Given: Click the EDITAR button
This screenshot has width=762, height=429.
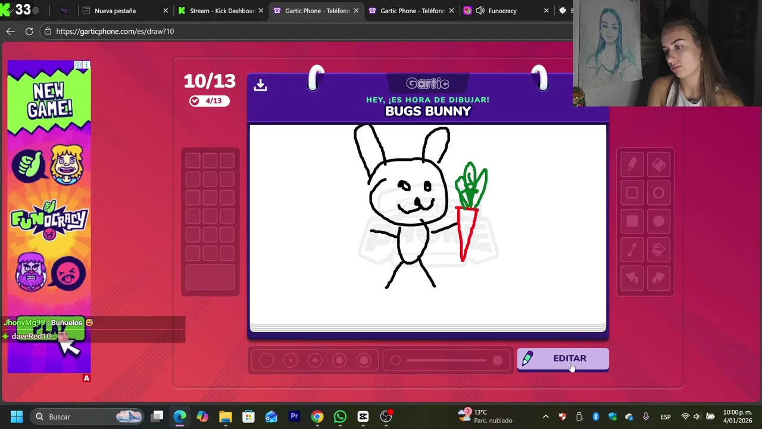Looking at the screenshot, I should [x=563, y=359].
